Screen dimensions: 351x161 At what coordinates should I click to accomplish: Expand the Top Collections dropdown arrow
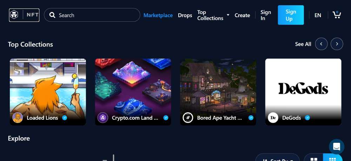click(x=228, y=15)
